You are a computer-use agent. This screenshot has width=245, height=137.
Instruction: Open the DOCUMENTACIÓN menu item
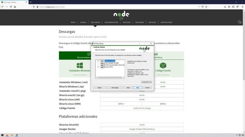coord(111,22)
